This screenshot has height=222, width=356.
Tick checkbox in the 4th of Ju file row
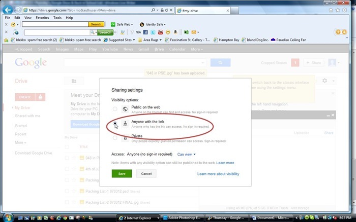coord(67,169)
